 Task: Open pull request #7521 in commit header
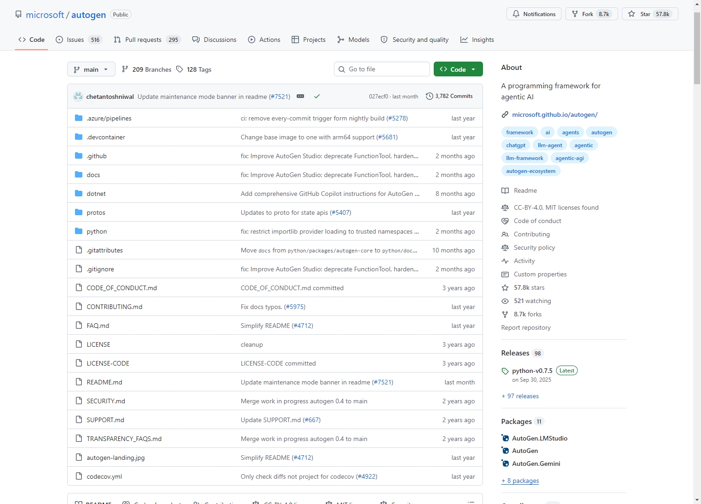280,97
